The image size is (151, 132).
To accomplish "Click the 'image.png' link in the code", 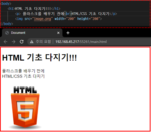I will tap(43, 19).
